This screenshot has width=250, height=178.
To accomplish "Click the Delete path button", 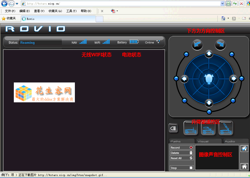I will pyautogui.click(x=182, y=153).
